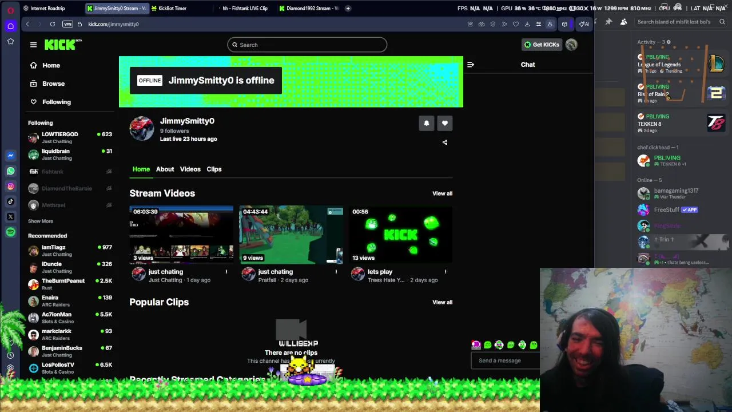Bookmark page with heart icon in address bar
The width and height of the screenshot is (732, 412).
(x=516, y=24)
